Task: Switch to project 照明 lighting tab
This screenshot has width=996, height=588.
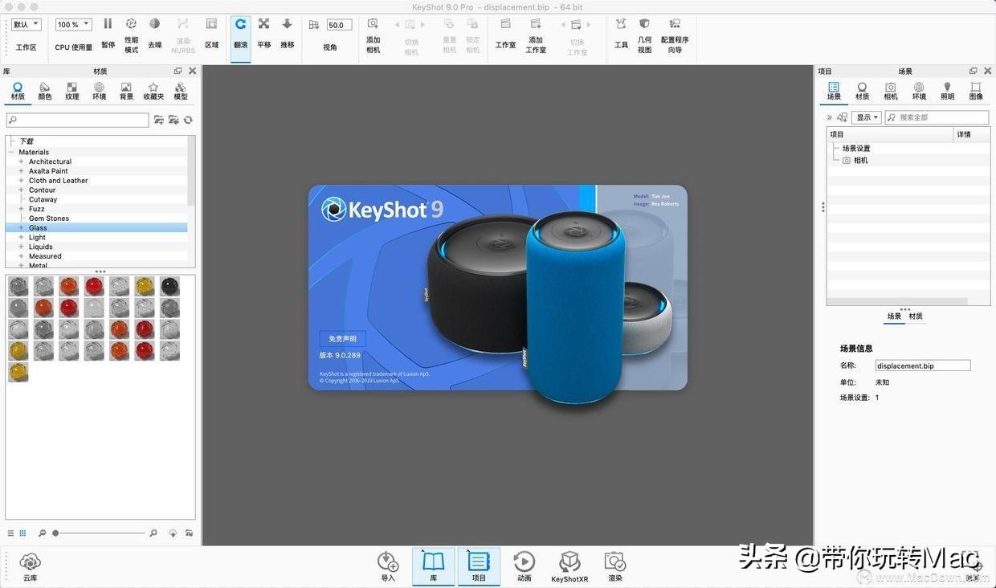Action: point(947,91)
